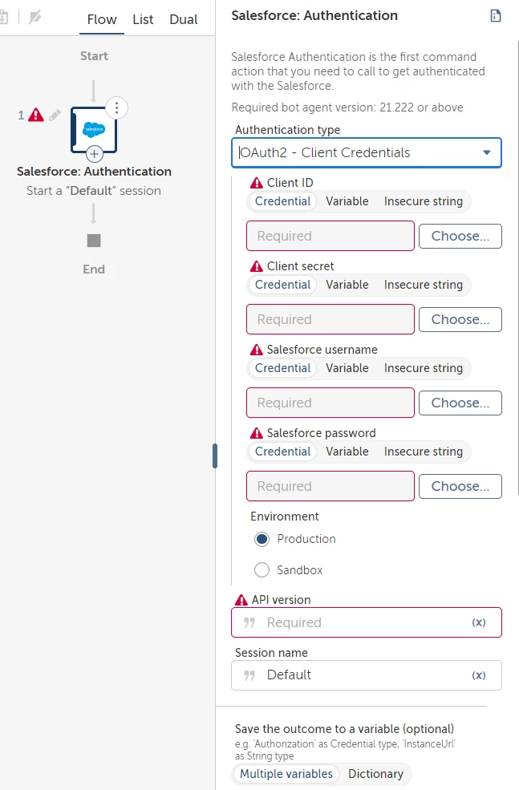Open the three-dot menu on the Salesforce action
Image resolution: width=519 pixels, height=790 pixels.
116,107
